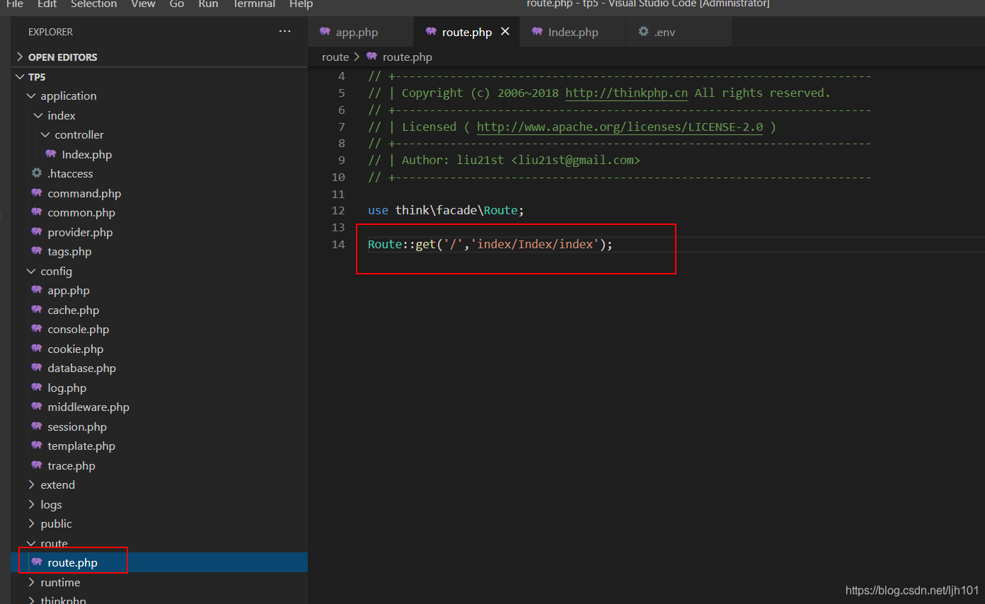Click PHP icon beside middleware.php

[x=37, y=407]
